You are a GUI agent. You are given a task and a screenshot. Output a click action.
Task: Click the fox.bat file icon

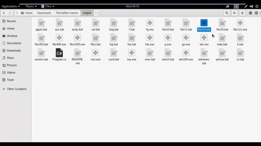click(132, 38)
